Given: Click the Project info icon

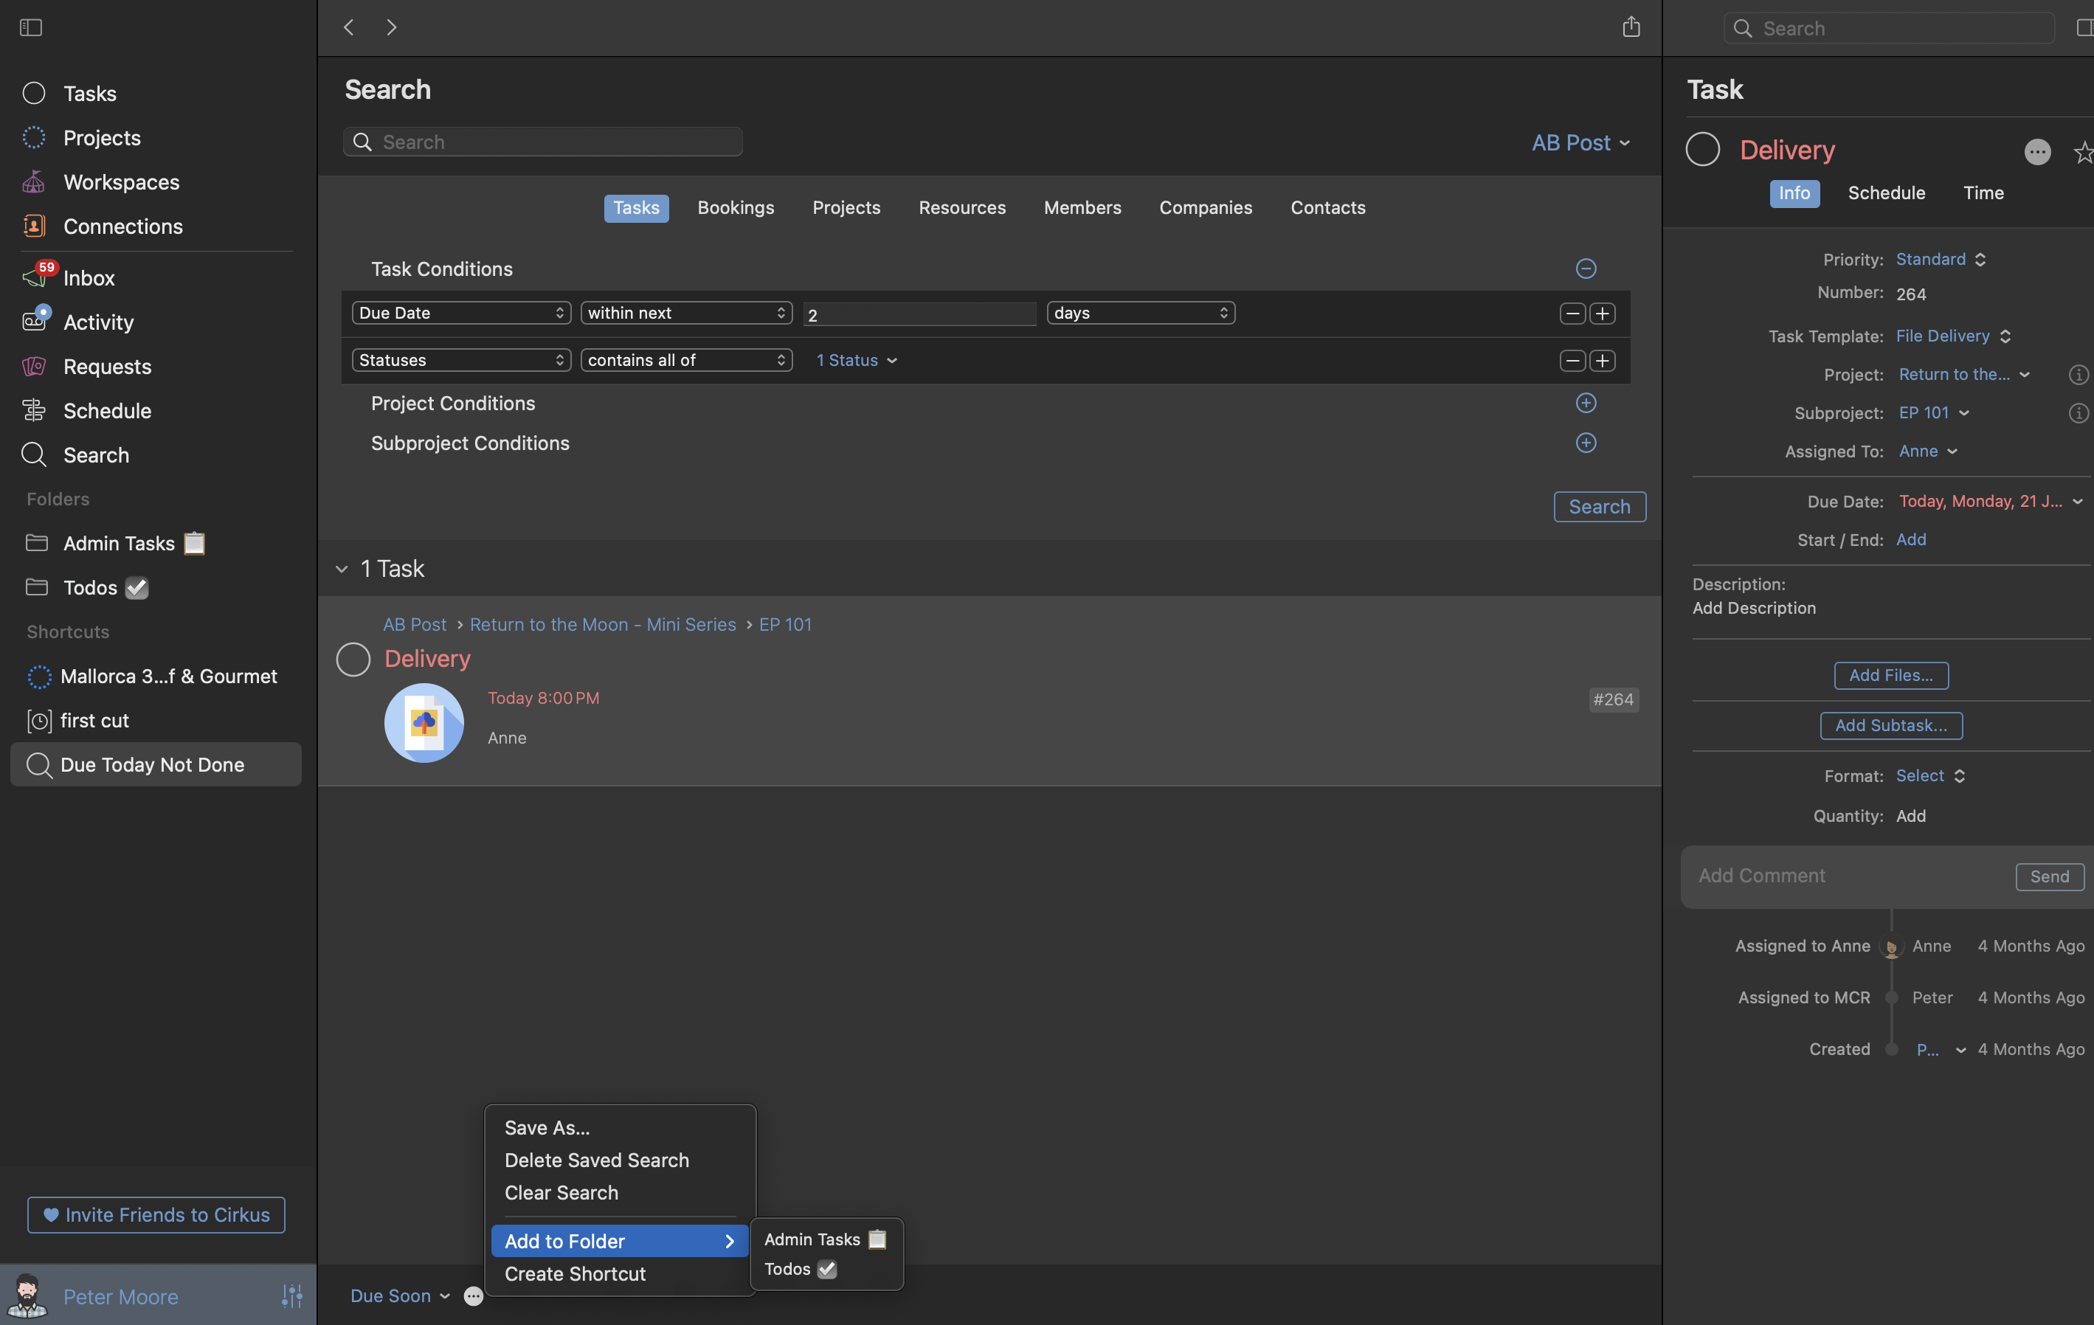Looking at the screenshot, I should [x=2078, y=375].
